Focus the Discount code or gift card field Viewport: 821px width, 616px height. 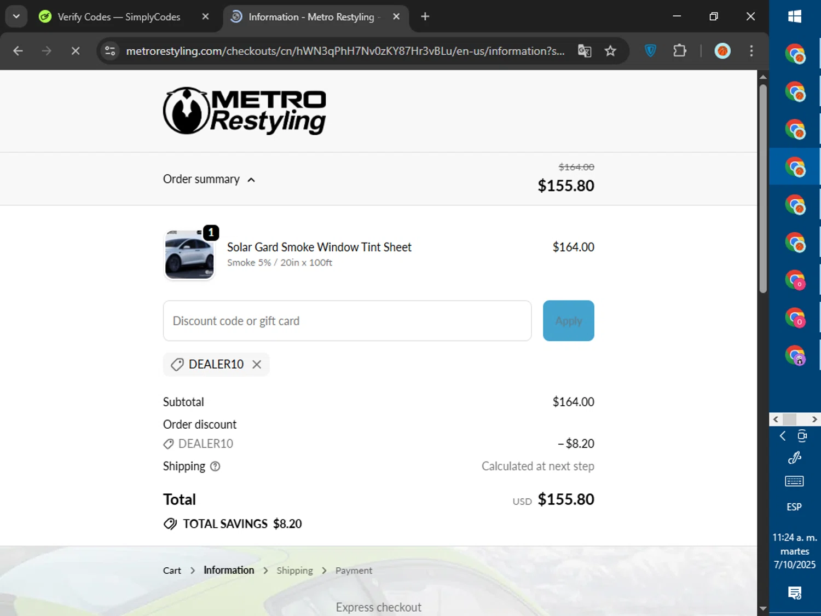[x=347, y=321]
